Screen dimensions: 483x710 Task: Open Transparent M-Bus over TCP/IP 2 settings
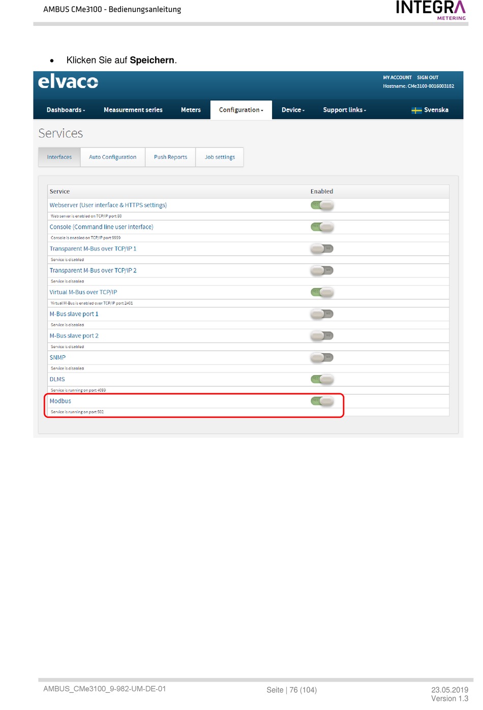(93, 270)
